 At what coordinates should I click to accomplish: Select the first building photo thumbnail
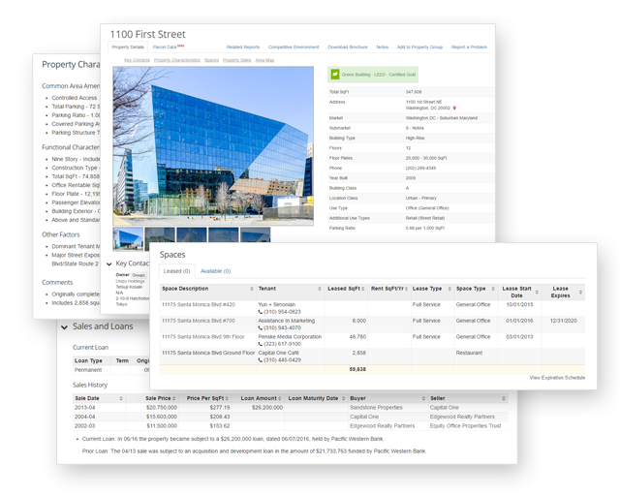[x=128, y=236]
